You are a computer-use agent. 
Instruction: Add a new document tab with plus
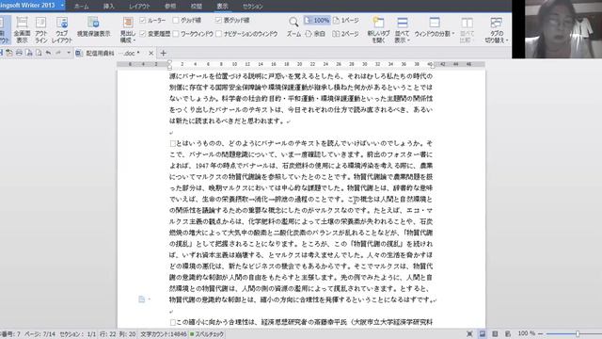163,53
